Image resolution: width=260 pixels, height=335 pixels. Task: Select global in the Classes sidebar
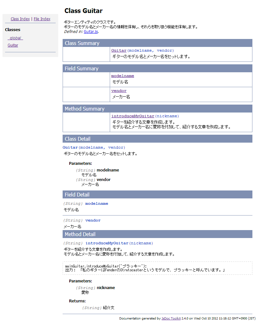click(15, 38)
